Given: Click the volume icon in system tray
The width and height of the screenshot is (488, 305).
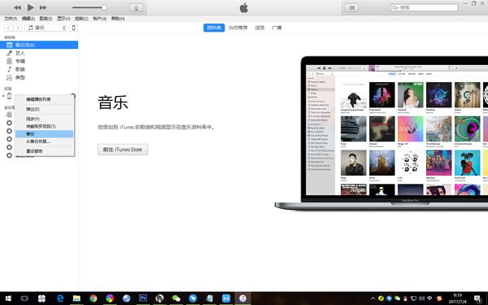Looking at the screenshot, I should (x=421, y=298).
